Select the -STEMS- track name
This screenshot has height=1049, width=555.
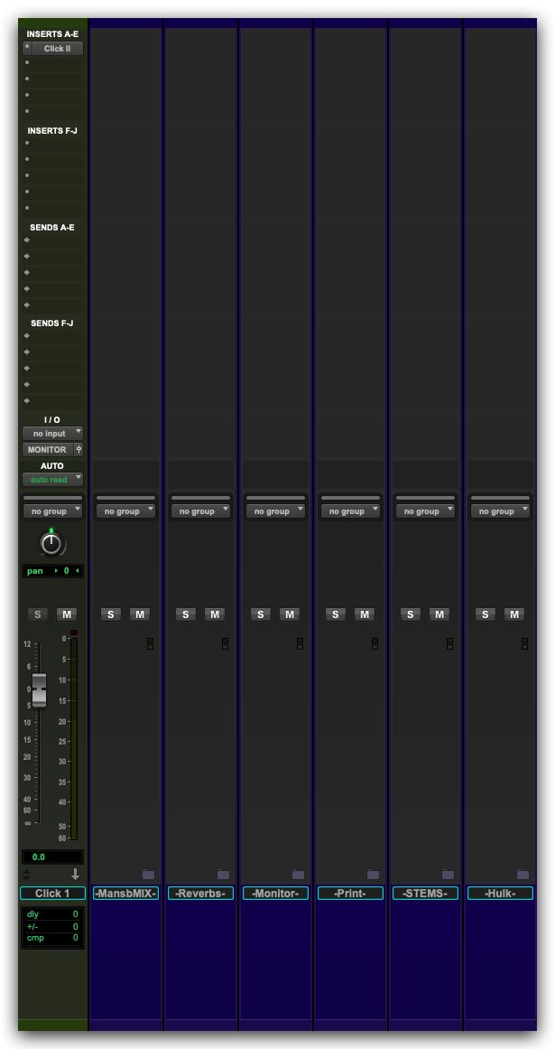click(x=426, y=894)
